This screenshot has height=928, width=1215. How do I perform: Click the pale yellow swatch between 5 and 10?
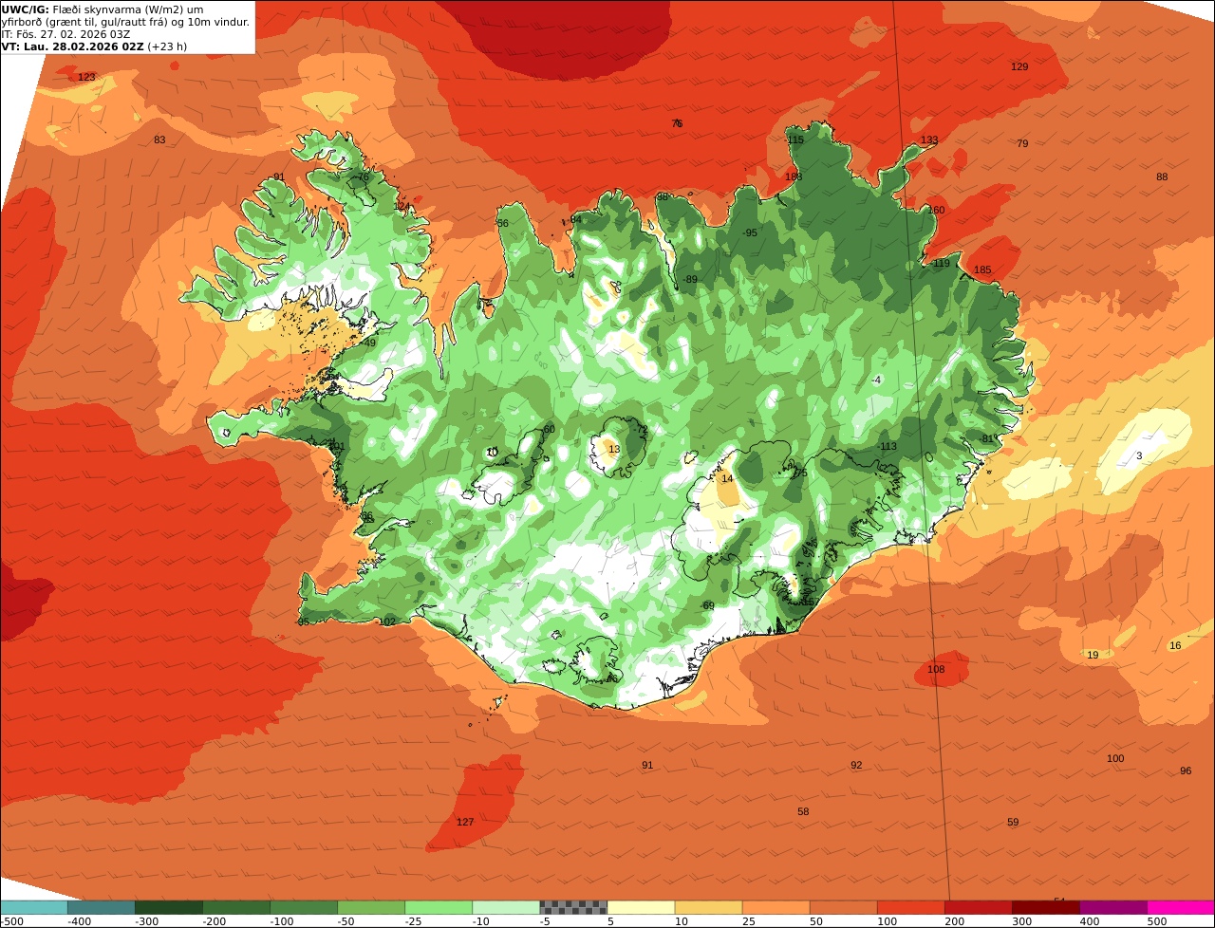click(x=641, y=907)
